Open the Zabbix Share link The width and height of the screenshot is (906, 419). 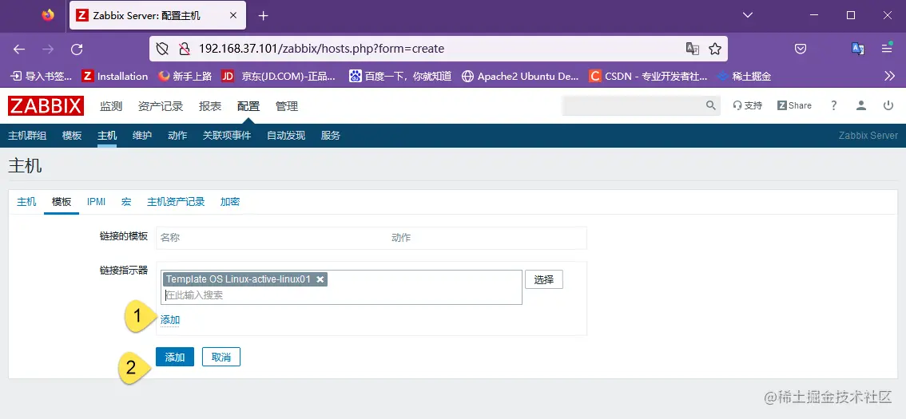coord(794,105)
